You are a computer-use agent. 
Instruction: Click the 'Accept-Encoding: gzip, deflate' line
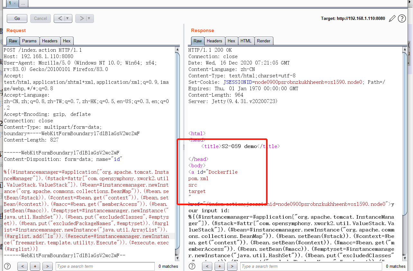tap(47, 114)
